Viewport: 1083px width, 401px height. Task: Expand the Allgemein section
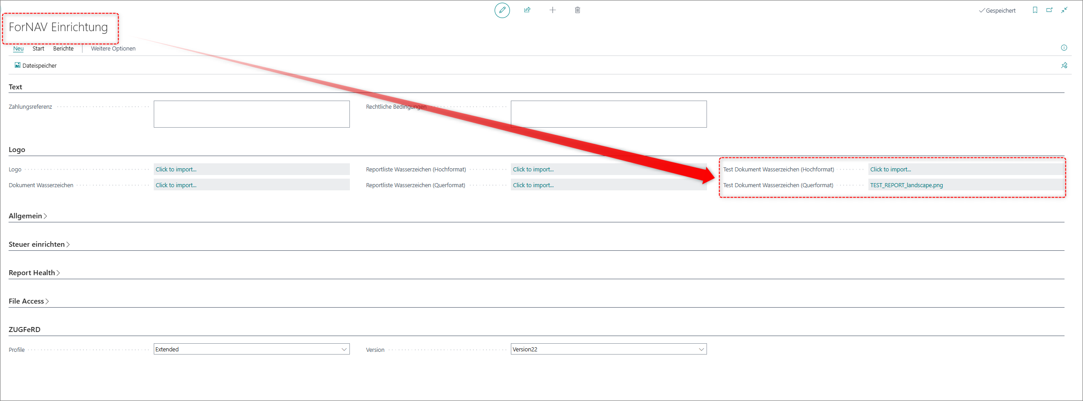[x=28, y=216]
